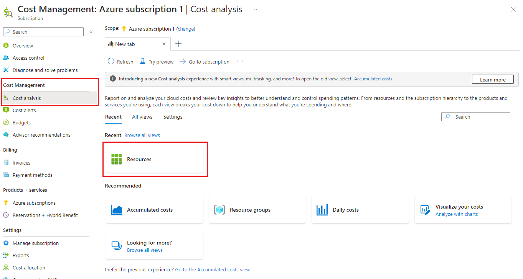Collapse the sidebar with the double chevron
This screenshot has height=279, width=523.
(x=91, y=32)
